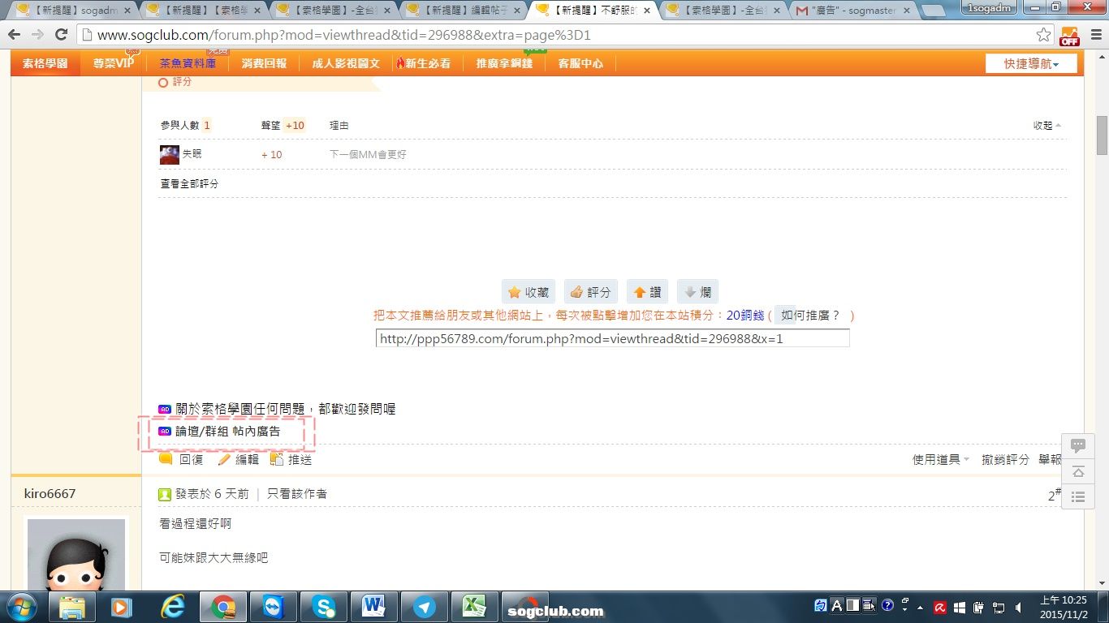Viewport: 1109px width, 623px height.
Task: Open the 索格學園 nav item
Action: (45, 63)
